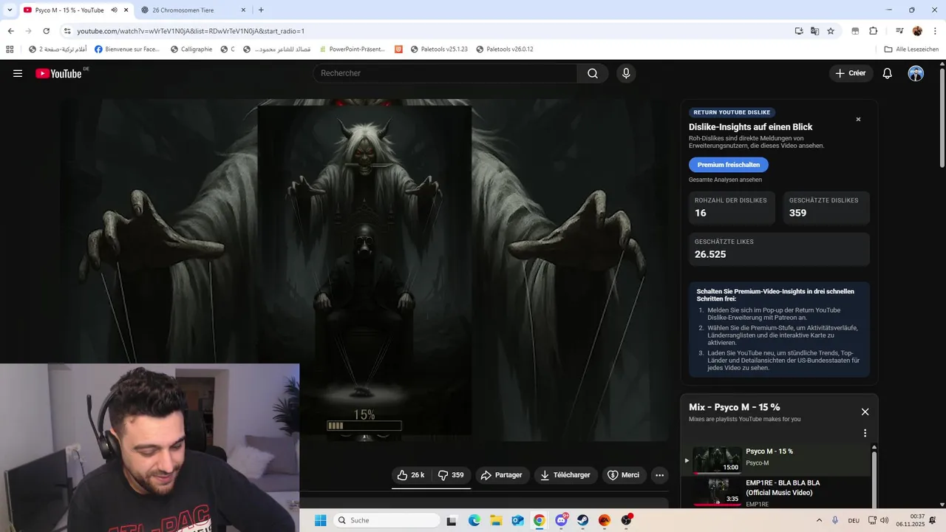Open Discord from the taskbar
The width and height of the screenshot is (946, 532).
(x=562, y=520)
